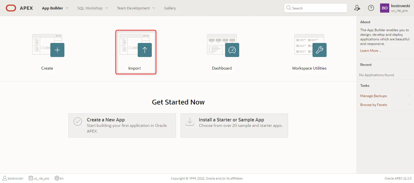Click the About heading in sidebar
414x183 pixels.
pyautogui.click(x=365, y=22)
